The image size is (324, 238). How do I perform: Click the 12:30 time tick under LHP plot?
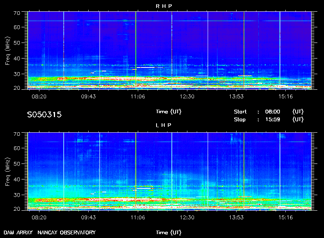187,217
